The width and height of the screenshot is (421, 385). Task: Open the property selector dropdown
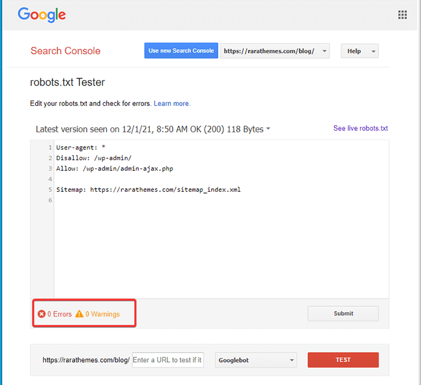point(275,51)
